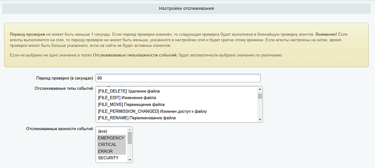Click the Настройки отслеживания section header

186,8
